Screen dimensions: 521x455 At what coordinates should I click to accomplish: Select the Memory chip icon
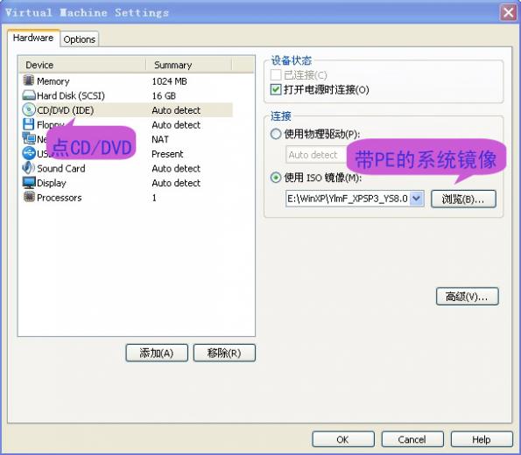click(29, 80)
